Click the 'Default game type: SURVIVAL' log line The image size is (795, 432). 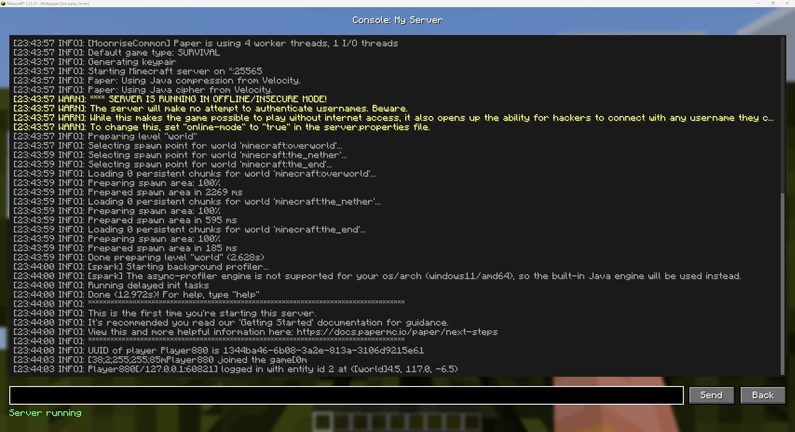click(116, 52)
